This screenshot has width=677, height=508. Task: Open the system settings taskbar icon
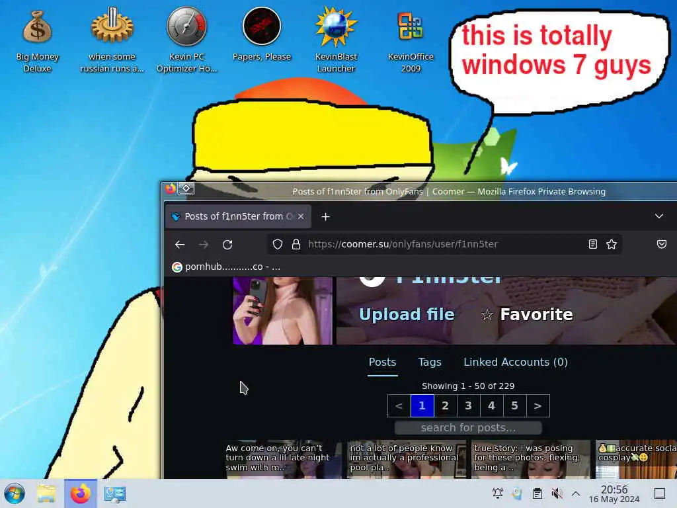pyautogui.click(x=115, y=493)
